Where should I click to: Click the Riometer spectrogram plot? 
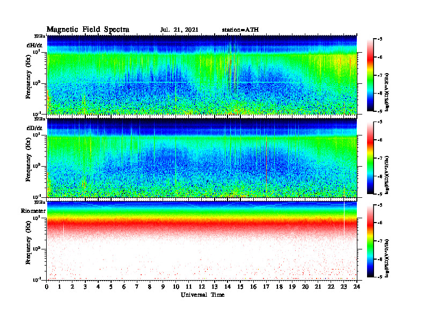(202, 241)
